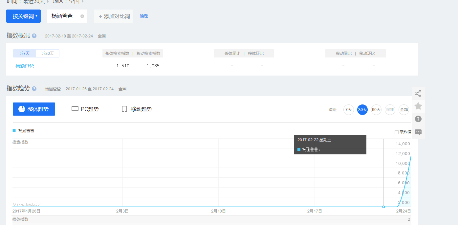Toggle the 平均值 checkbox
The width and height of the screenshot is (458, 225).
pyautogui.click(x=397, y=132)
